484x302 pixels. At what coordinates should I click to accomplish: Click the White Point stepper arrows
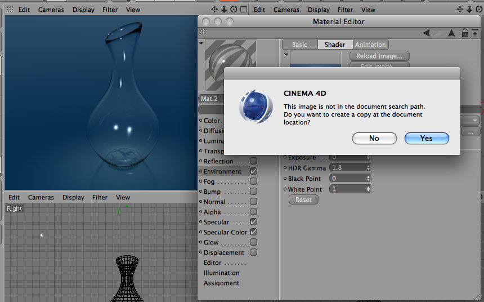pos(368,189)
